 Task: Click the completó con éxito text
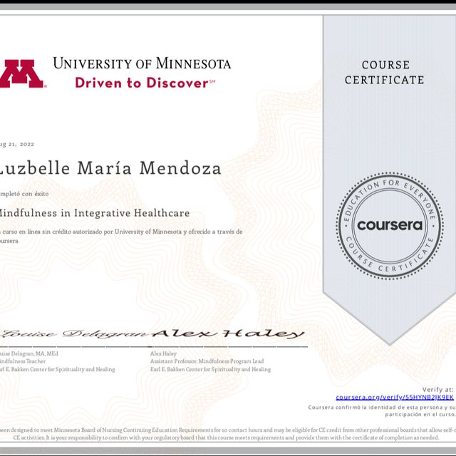click(x=24, y=194)
